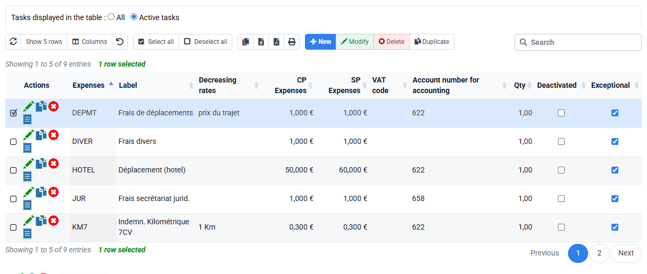Duplicate the HOTEL row via copy icon
This screenshot has width=647, height=274.
tap(41, 163)
